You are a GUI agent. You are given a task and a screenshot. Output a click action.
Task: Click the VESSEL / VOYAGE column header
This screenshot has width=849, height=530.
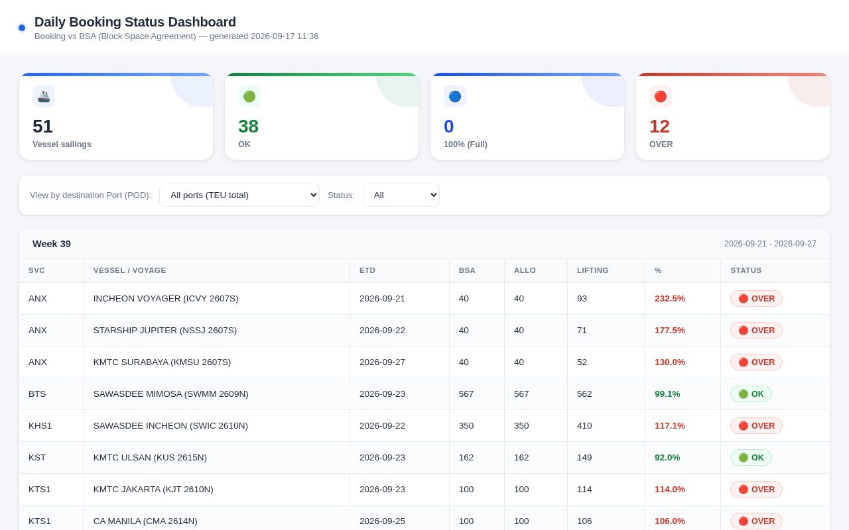pos(217,270)
